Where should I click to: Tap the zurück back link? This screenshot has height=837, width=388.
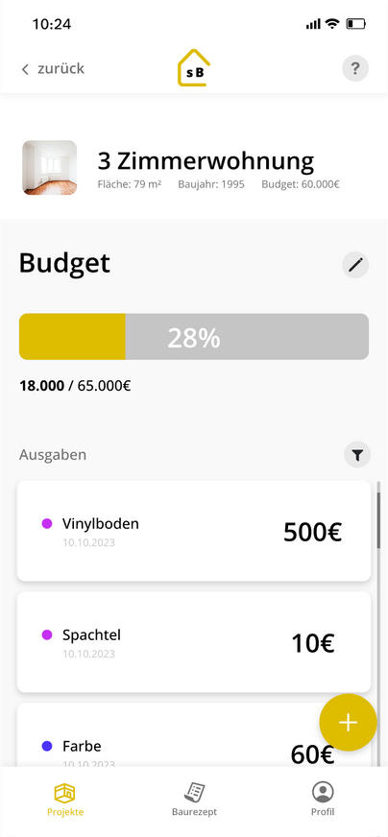53,69
